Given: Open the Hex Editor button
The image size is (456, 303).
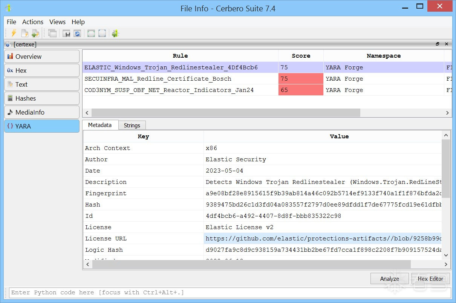Looking at the screenshot, I should pyautogui.click(x=430, y=279).
